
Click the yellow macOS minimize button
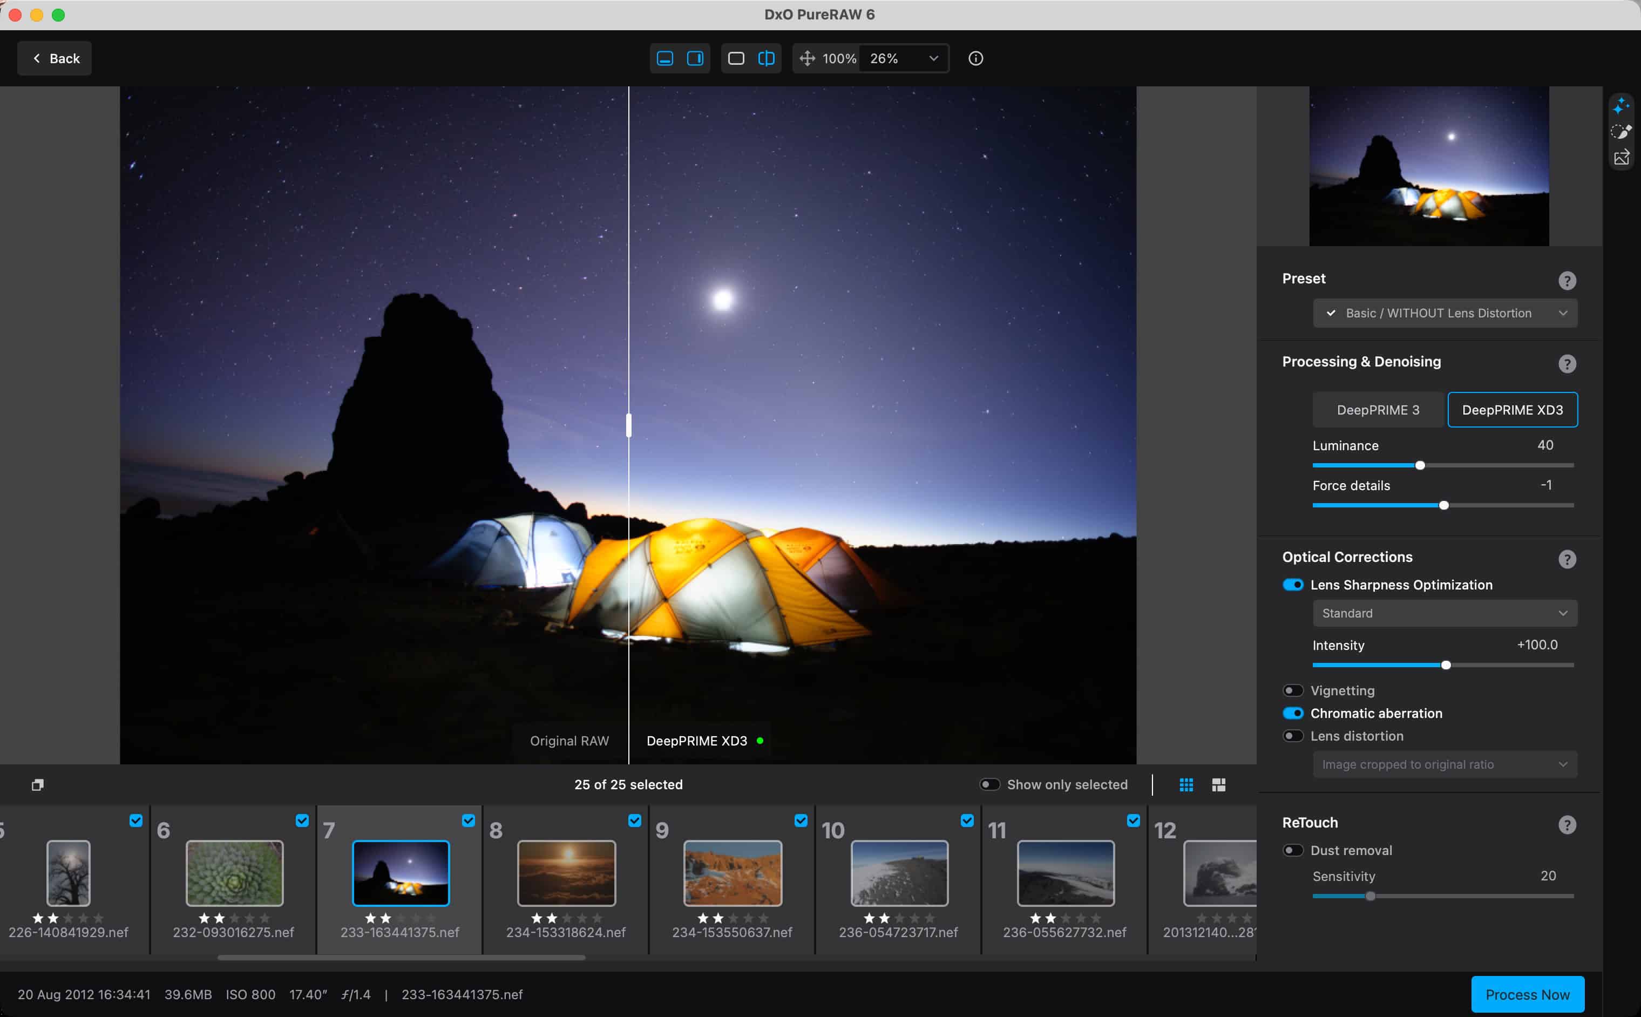point(37,15)
